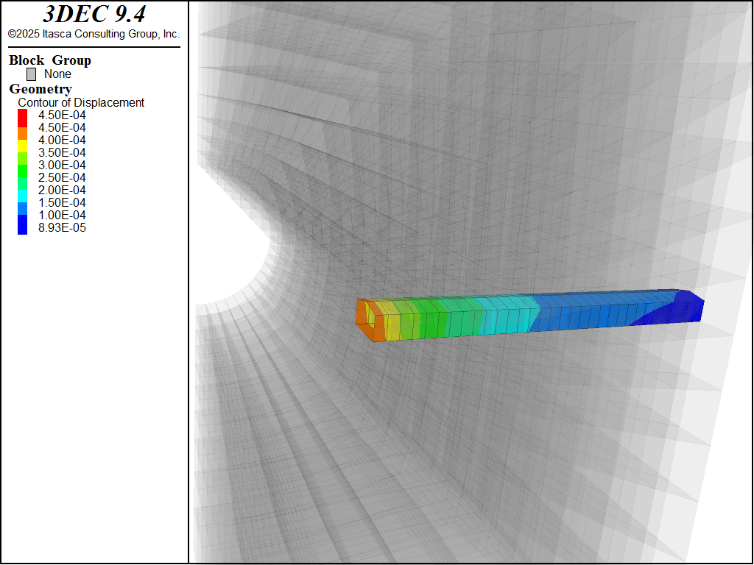
Task: Click the cyan middle section of beam
Action: pyautogui.click(x=508, y=316)
